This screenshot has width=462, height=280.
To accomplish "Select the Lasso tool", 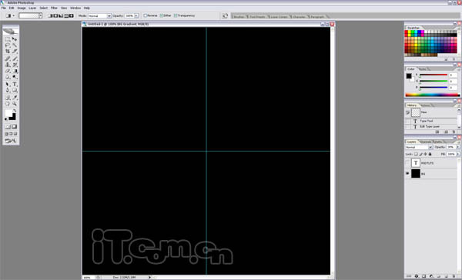I will [x=8, y=45].
